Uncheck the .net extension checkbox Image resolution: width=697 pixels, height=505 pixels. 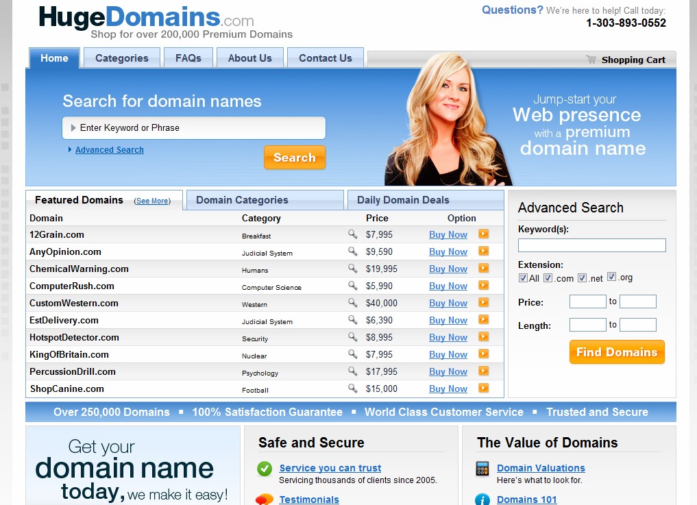tap(583, 278)
